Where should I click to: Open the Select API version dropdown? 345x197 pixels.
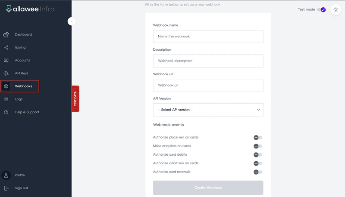(x=208, y=110)
